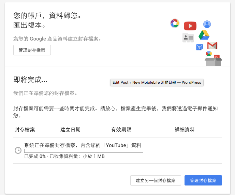Click the 您的帳戶，資料歸您 heading
This screenshot has height=195, width=235.
(47, 15)
